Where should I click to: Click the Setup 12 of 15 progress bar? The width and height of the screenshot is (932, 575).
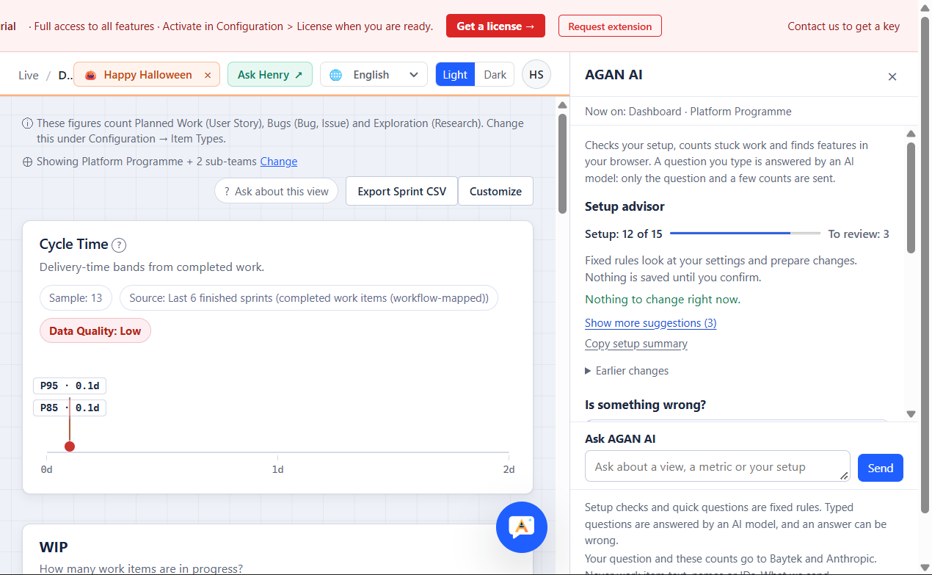(x=745, y=234)
